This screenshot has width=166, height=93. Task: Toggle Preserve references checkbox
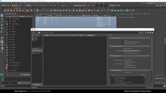click(x=123, y=49)
